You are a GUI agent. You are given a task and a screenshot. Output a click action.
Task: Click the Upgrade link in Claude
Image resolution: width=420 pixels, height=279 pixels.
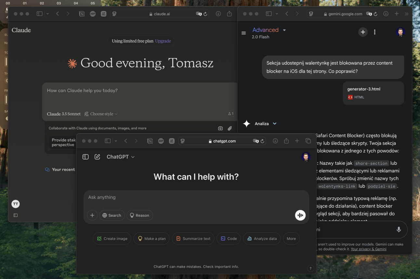pos(163,41)
